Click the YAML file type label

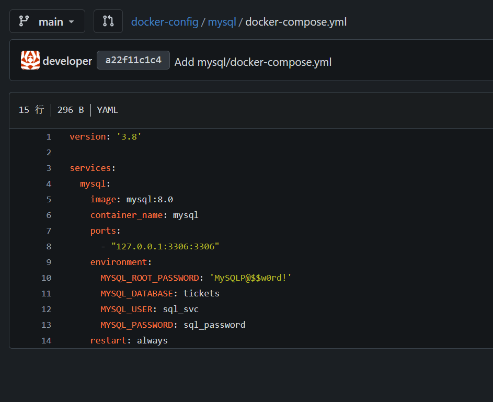(x=107, y=110)
